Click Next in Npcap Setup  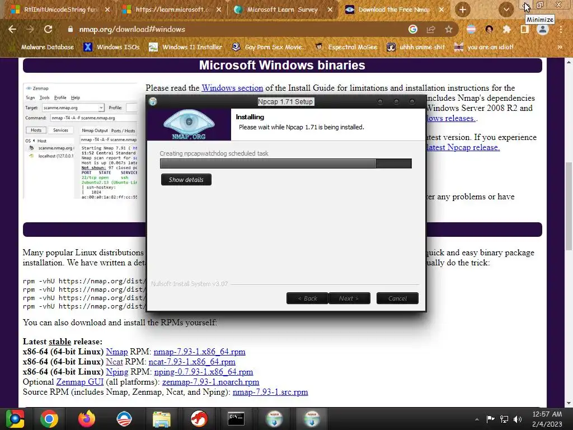pos(349,298)
